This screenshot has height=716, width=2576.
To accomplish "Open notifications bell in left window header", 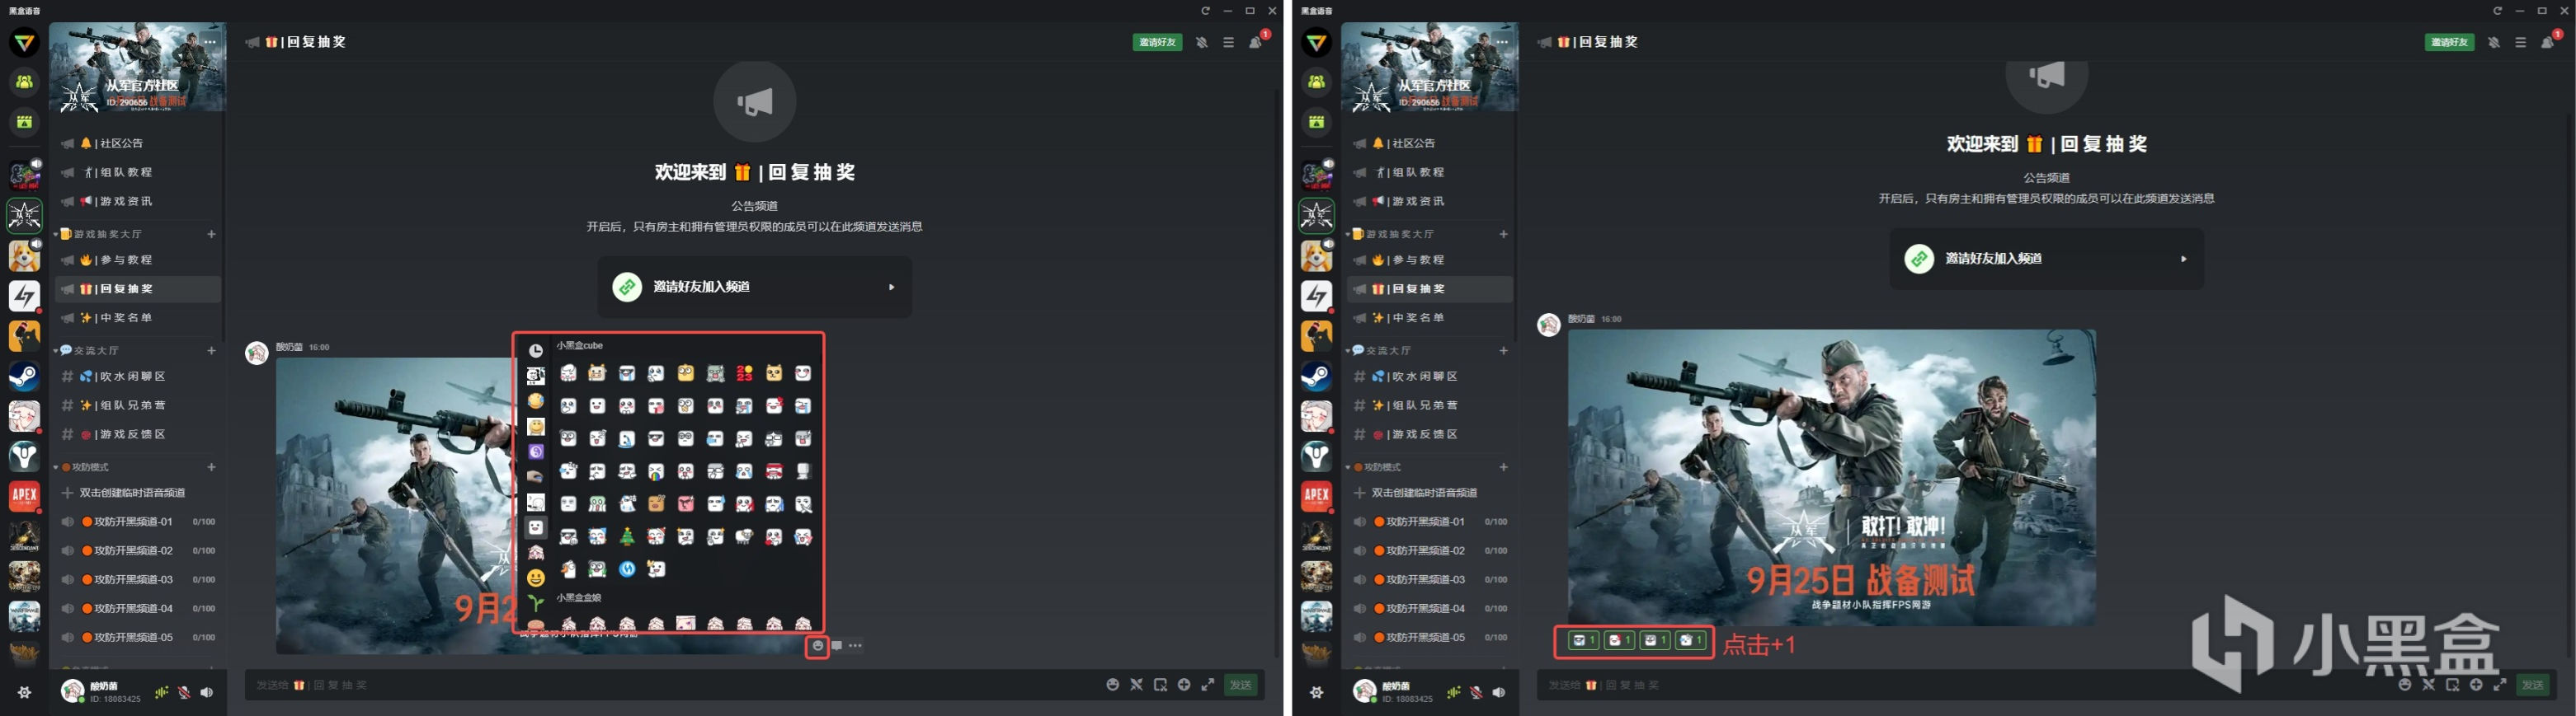I will tap(1255, 43).
